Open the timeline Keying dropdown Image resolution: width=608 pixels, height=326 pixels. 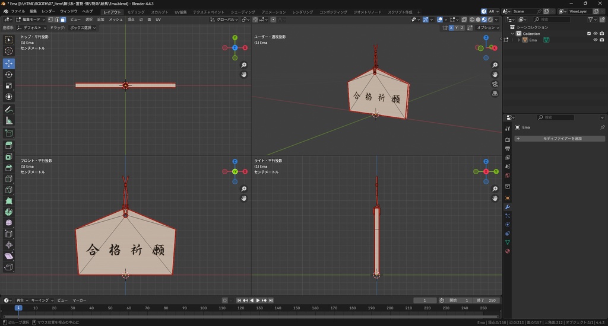click(x=42, y=301)
